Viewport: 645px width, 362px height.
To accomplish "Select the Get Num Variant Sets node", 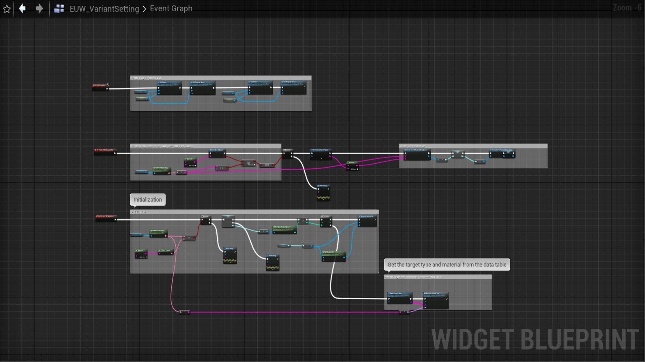I will [285, 230].
